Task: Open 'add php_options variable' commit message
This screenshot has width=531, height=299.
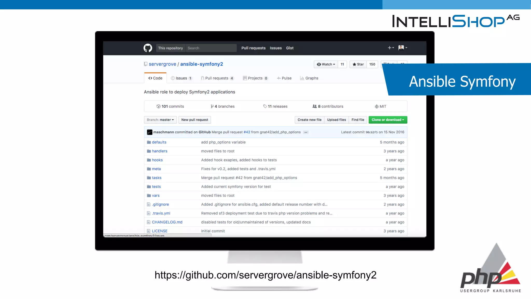Action: pyautogui.click(x=223, y=142)
